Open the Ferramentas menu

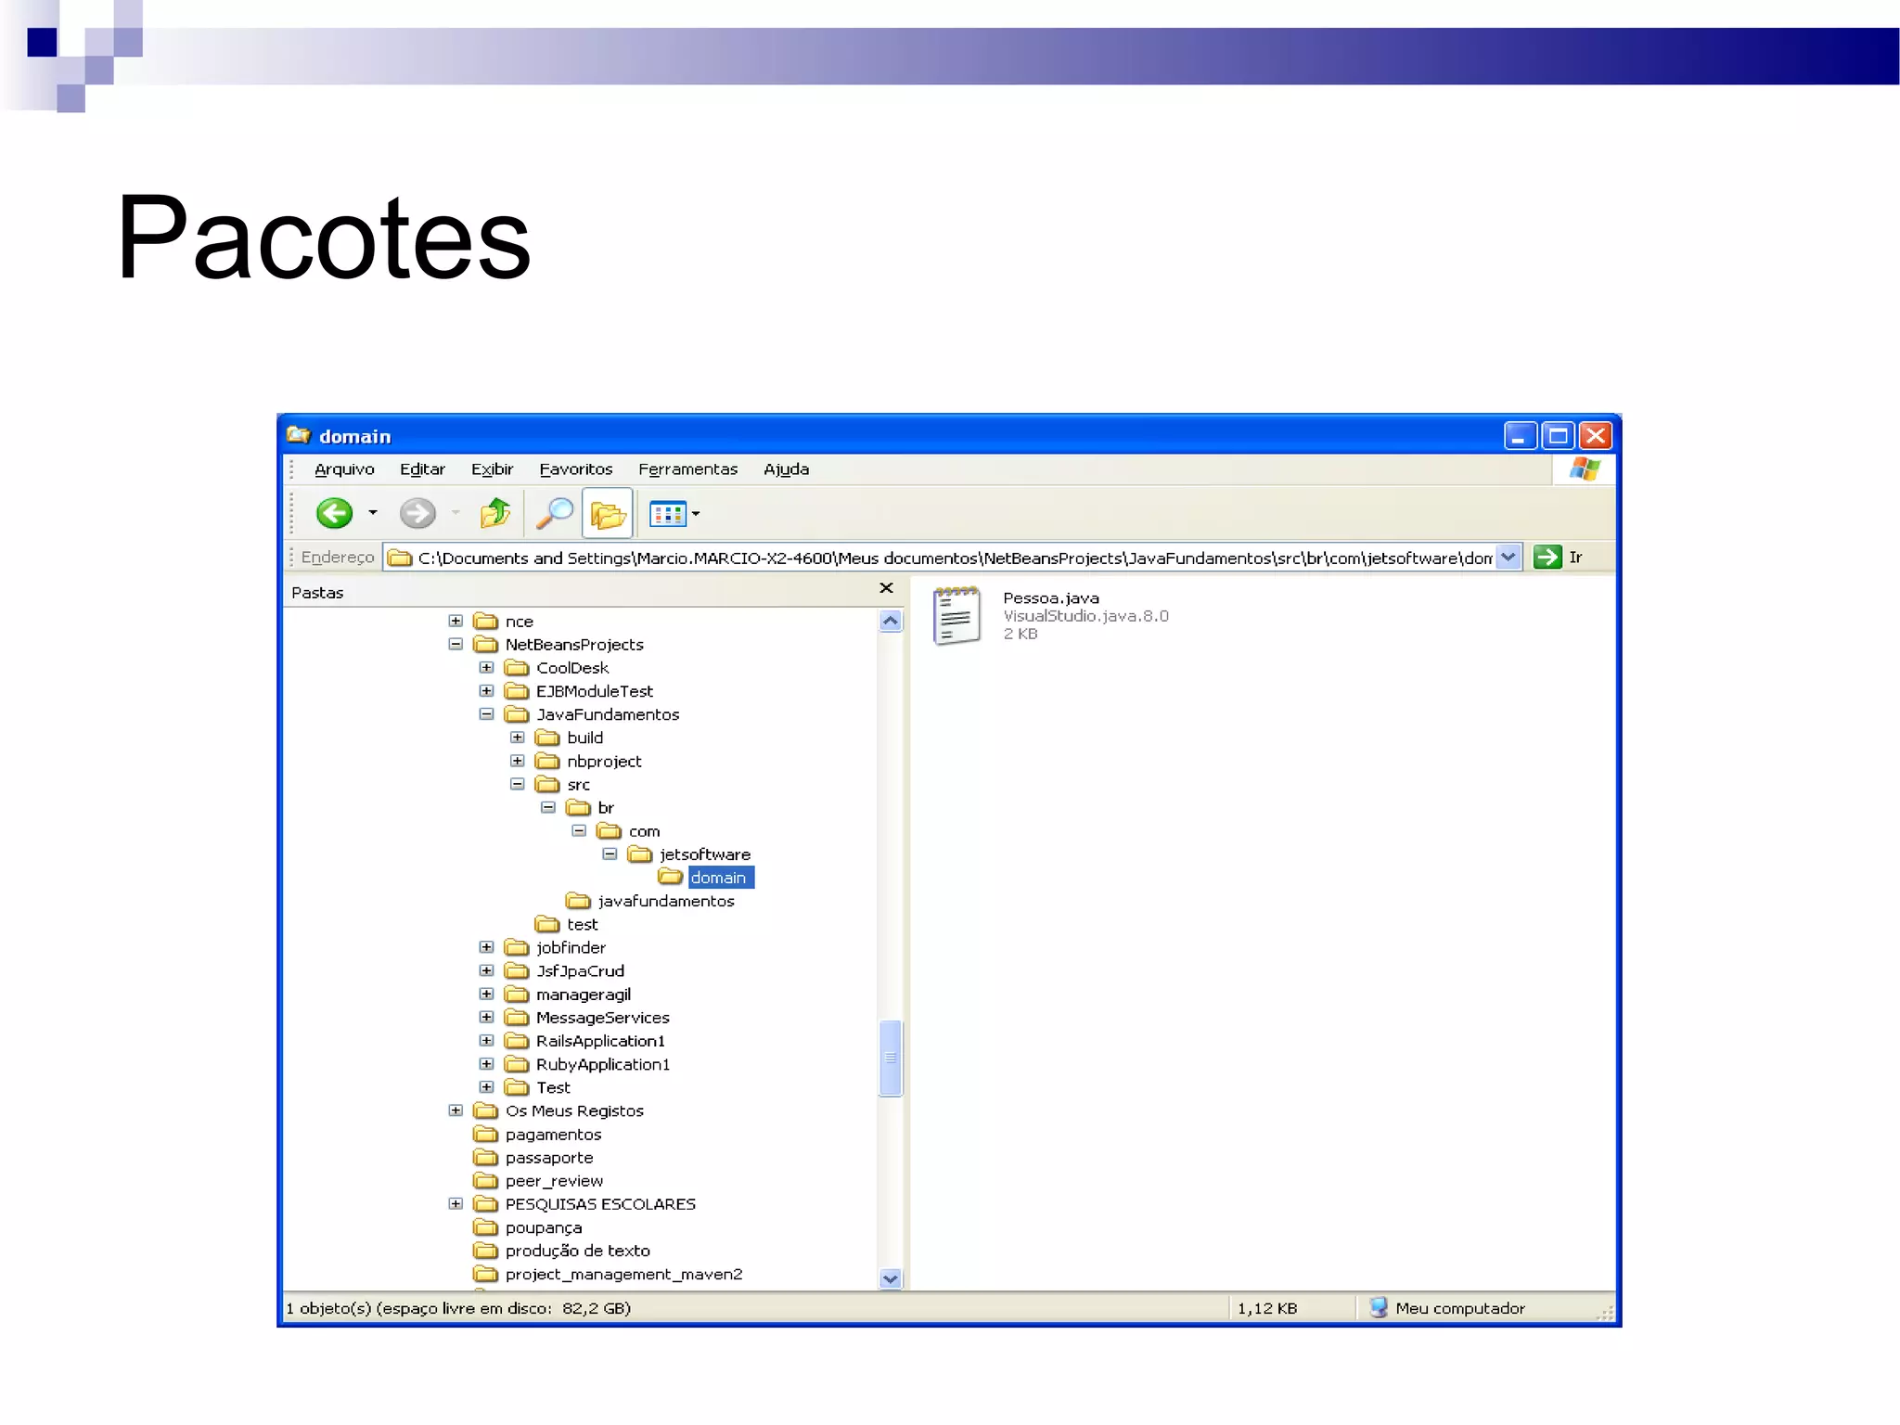[687, 469]
